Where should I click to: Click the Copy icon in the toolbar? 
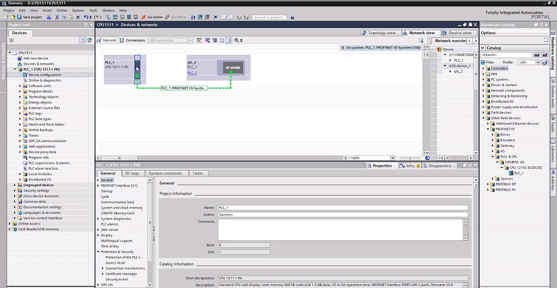64,17
